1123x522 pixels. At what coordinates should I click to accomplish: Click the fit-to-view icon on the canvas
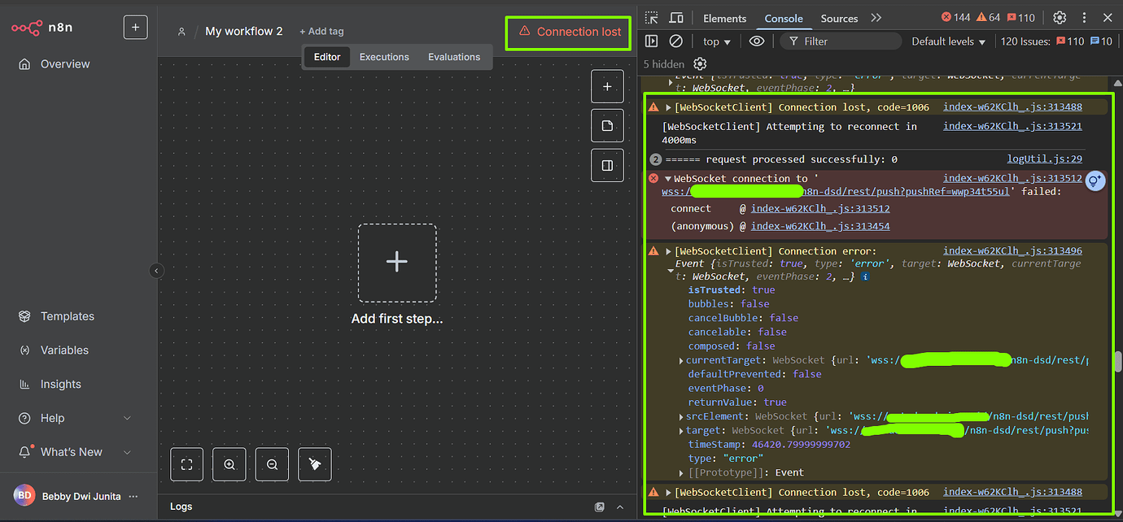point(186,463)
